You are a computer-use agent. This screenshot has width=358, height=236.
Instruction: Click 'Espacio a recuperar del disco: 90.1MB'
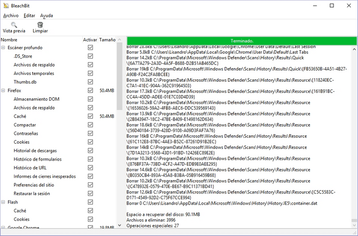click(x=163, y=214)
